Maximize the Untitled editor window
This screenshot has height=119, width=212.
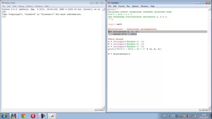coord(203,3)
